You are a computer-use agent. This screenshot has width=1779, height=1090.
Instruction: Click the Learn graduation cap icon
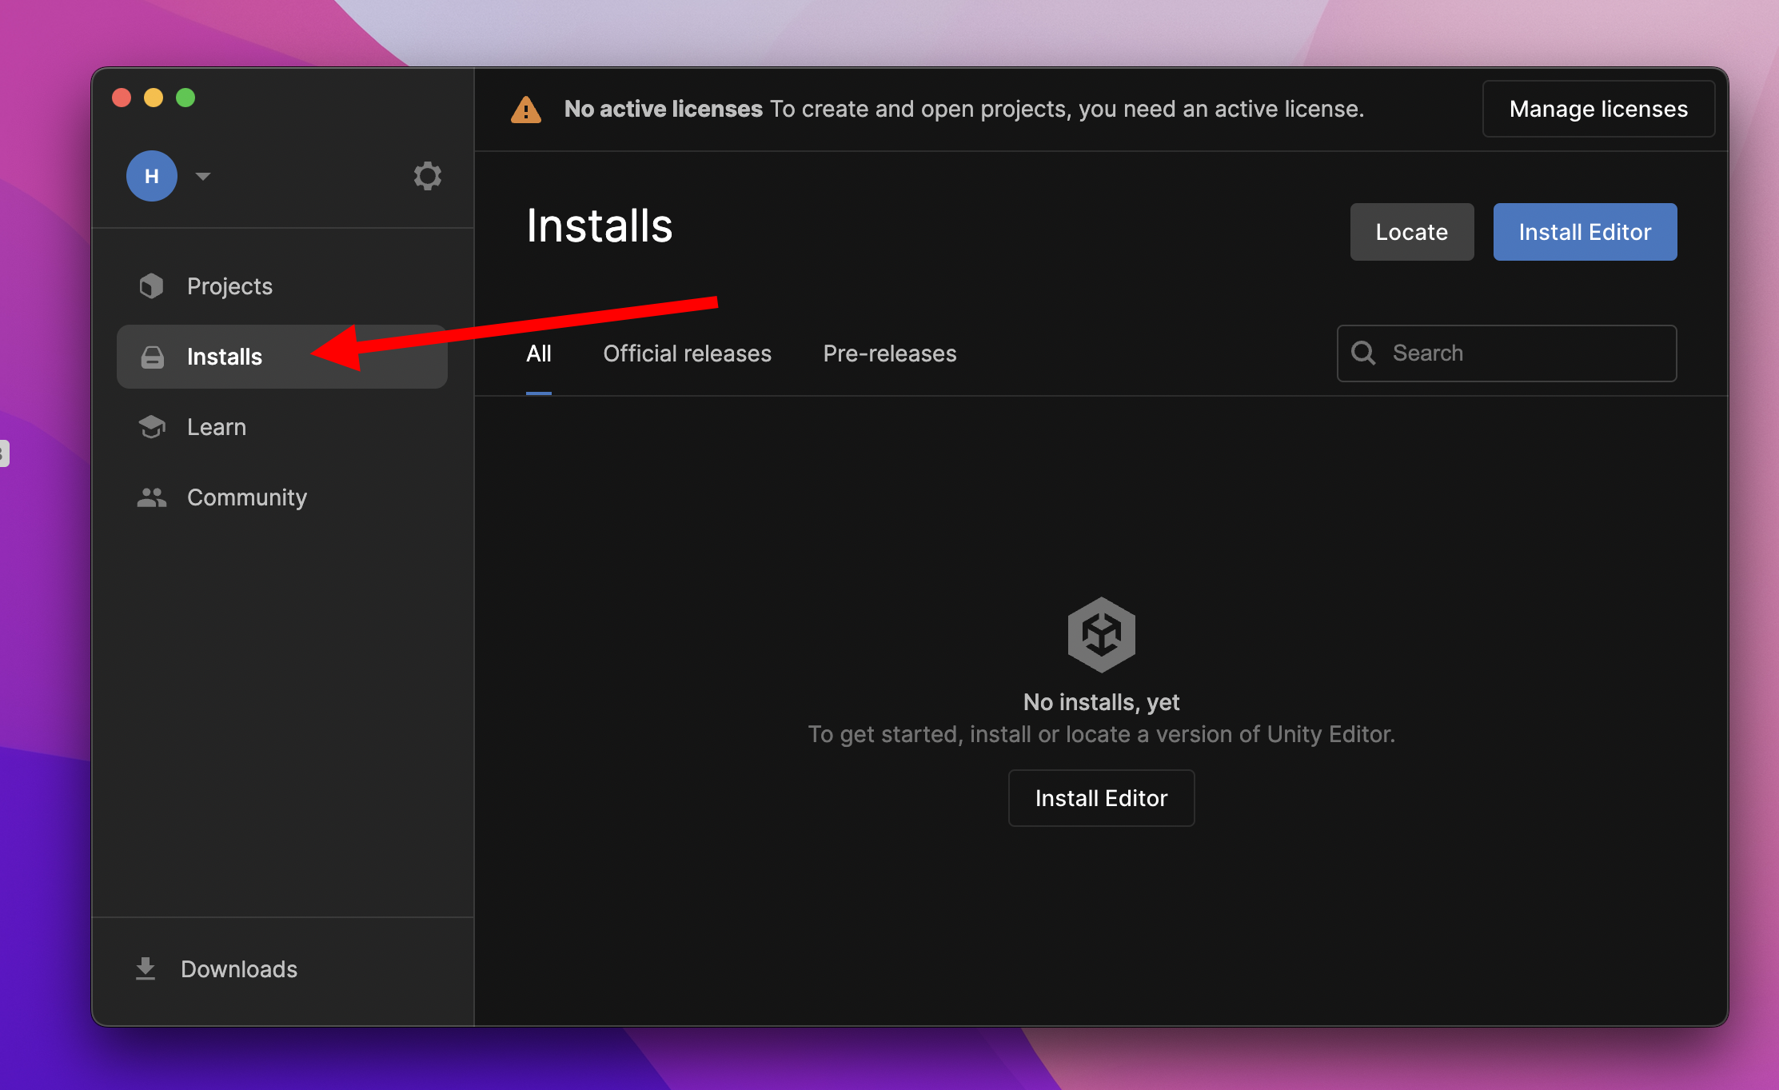coord(151,427)
